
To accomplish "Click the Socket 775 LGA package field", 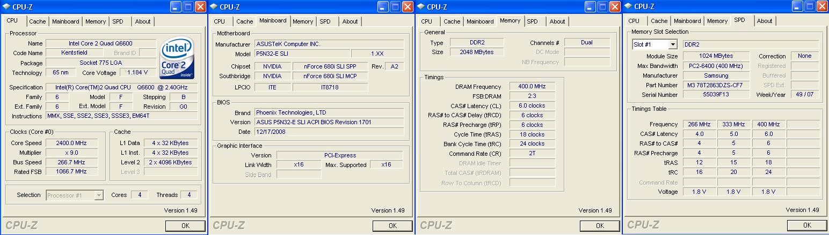I will point(101,63).
